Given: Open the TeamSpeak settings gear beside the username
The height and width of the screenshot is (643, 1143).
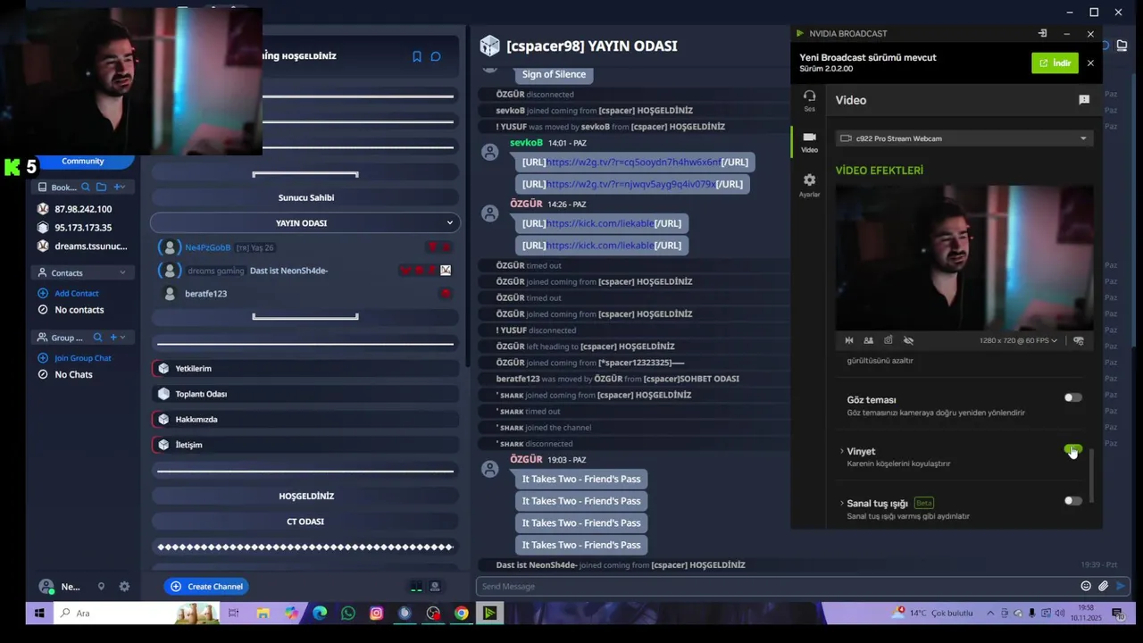Looking at the screenshot, I should point(124,587).
